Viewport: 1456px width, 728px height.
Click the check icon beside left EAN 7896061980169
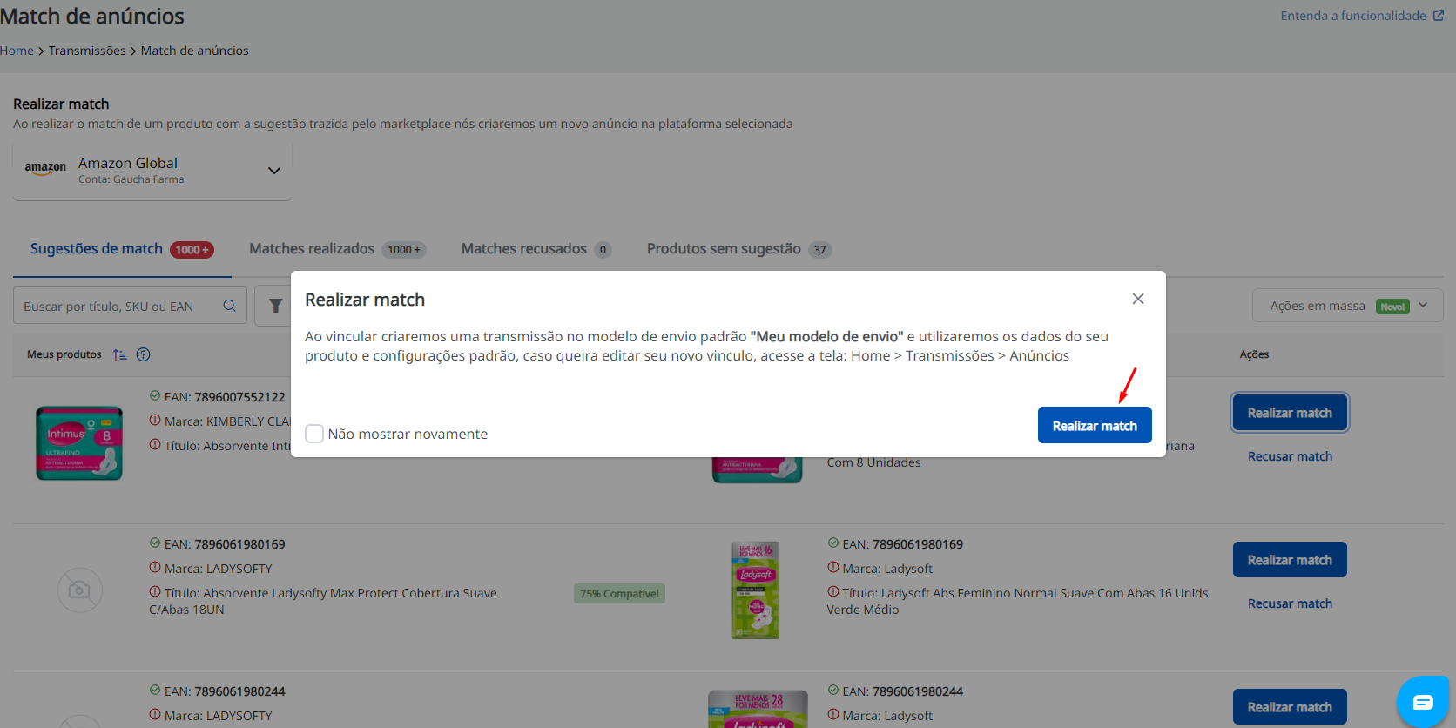coord(155,543)
